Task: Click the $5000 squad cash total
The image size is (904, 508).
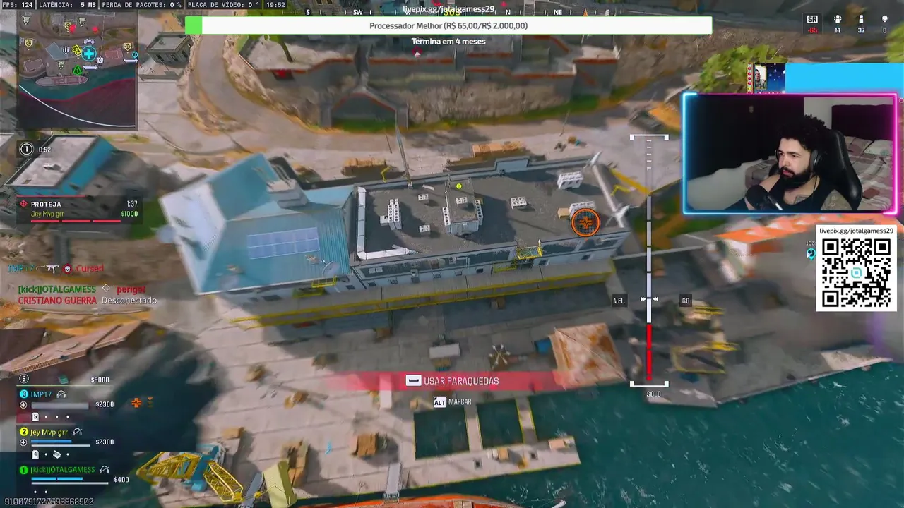Action: 100,380
